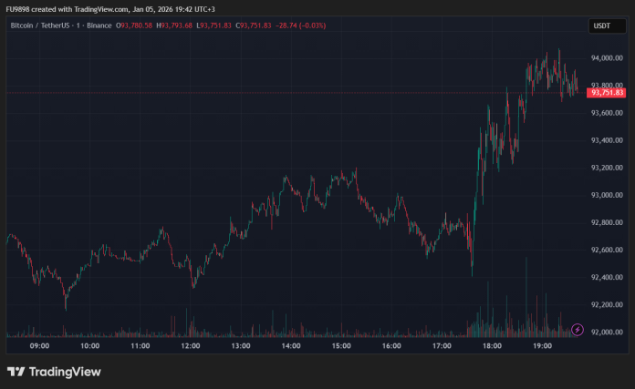Click the 12:00 time axis label
635x389 pixels.
(x=190, y=346)
